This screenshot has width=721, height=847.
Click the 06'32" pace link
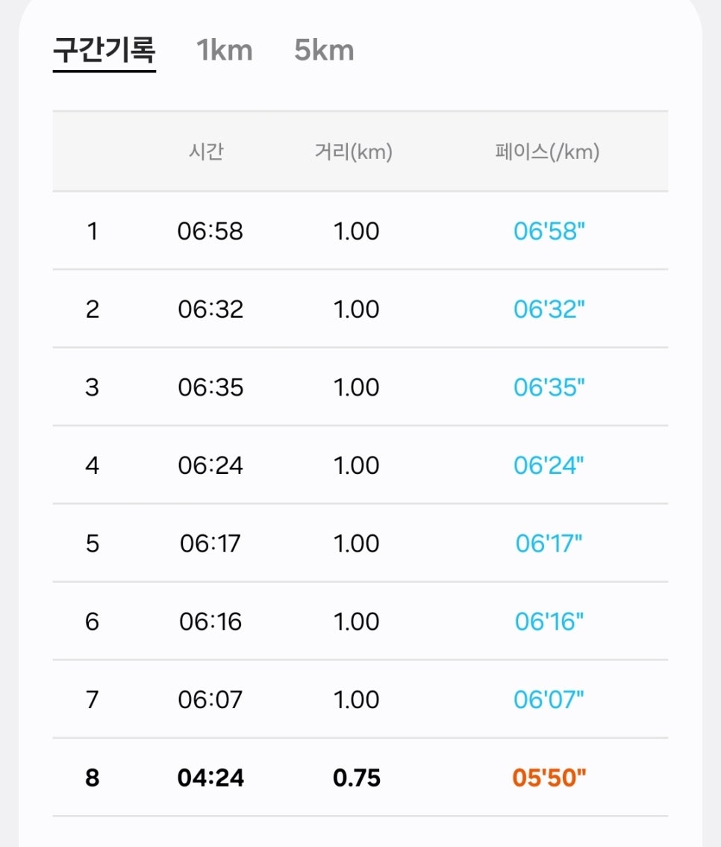(549, 310)
